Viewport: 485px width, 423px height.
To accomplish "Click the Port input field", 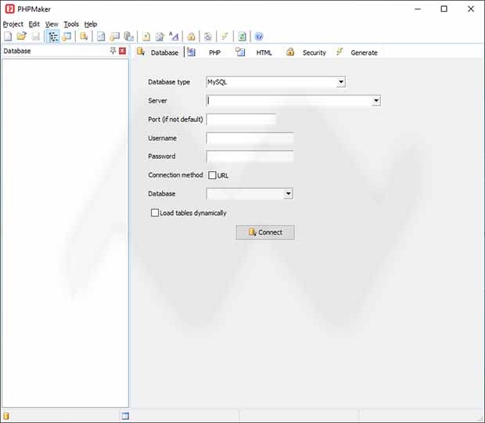I will 241,120.
